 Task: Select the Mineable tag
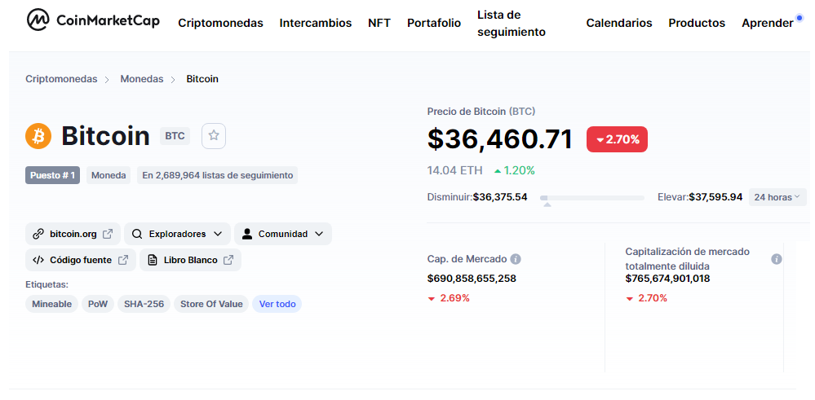51,304
